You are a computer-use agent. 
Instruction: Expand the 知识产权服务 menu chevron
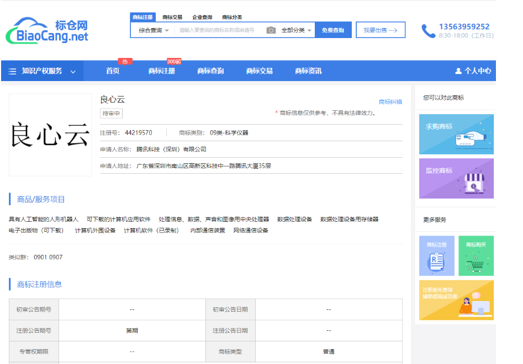coord(73,72)
